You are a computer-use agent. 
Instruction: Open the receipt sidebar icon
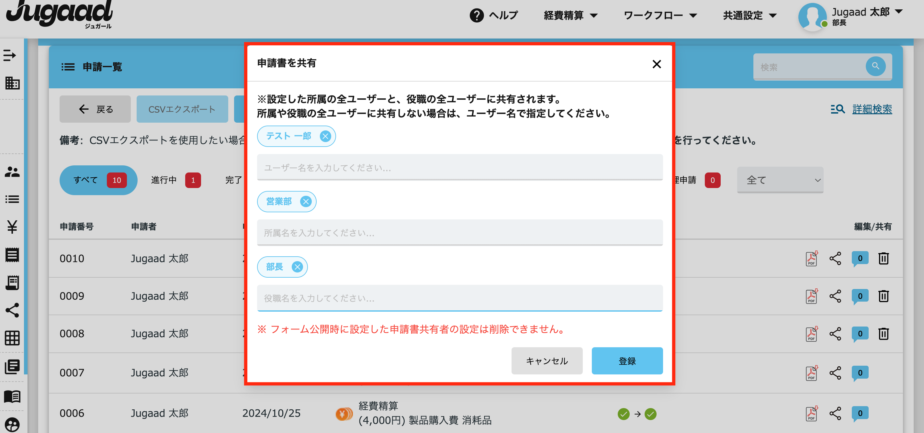12,254
